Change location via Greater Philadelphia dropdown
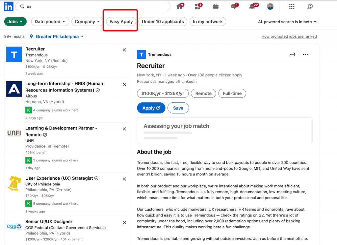 pyautogui.click(x=56, y=36)
